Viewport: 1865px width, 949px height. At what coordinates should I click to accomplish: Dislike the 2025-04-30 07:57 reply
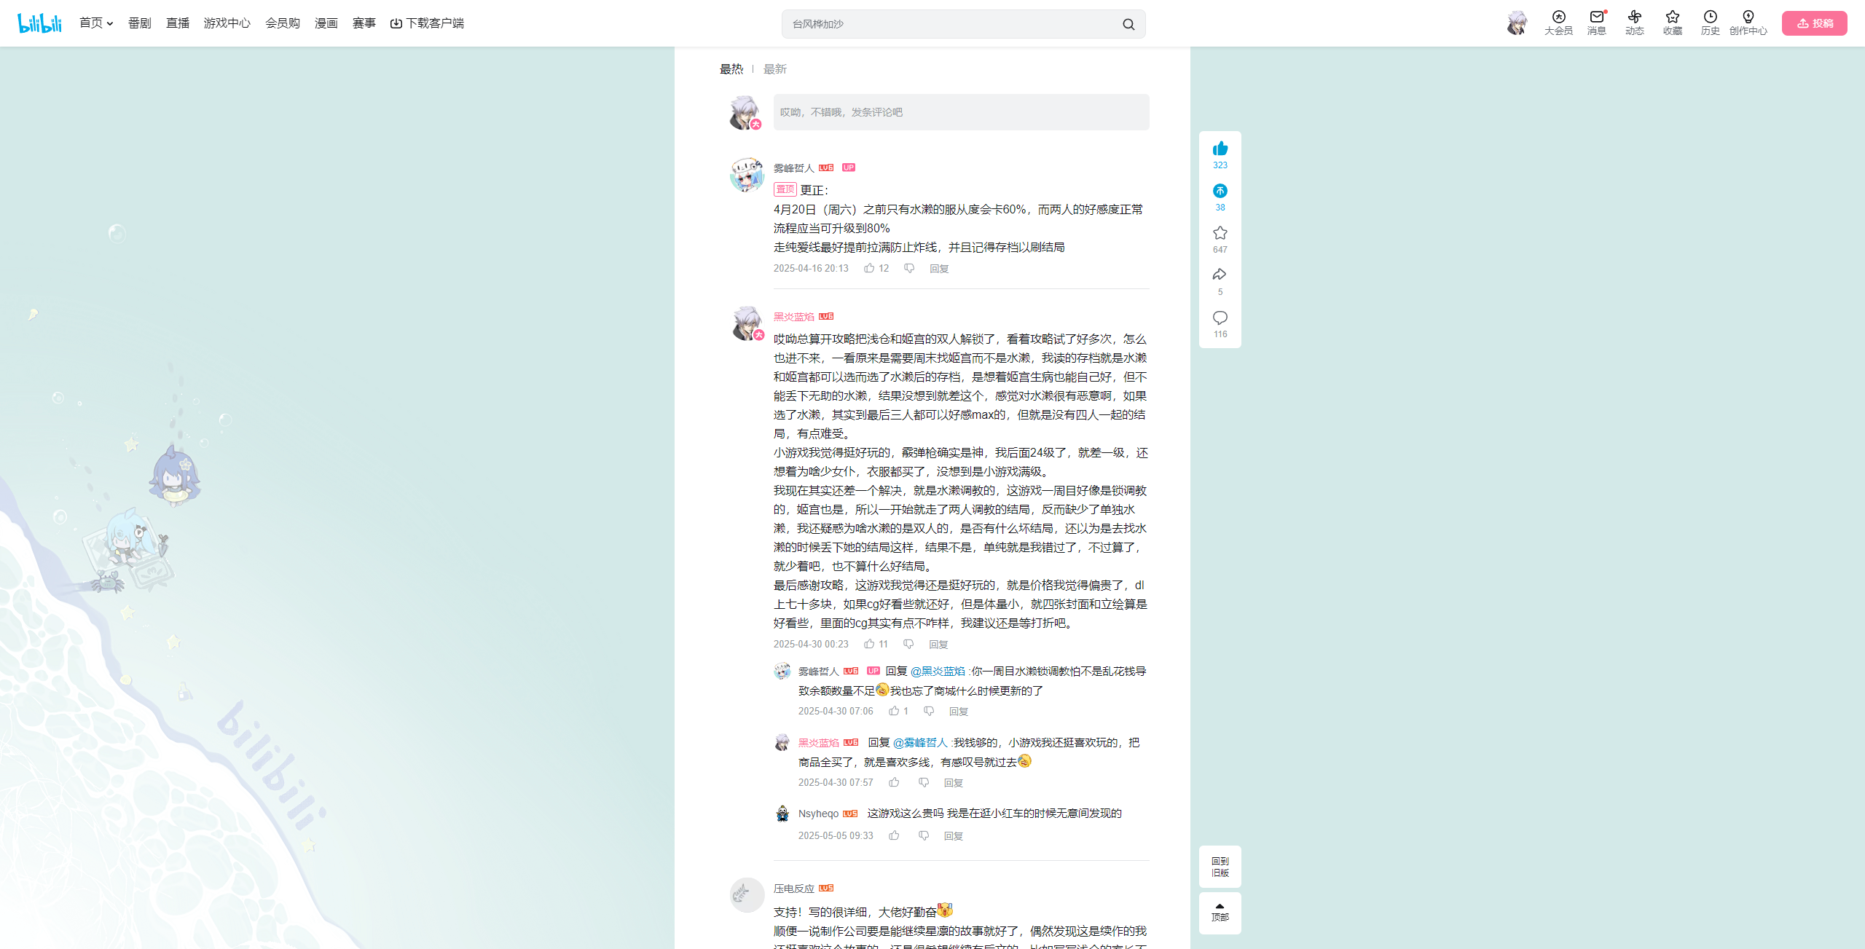click(924, 783)
